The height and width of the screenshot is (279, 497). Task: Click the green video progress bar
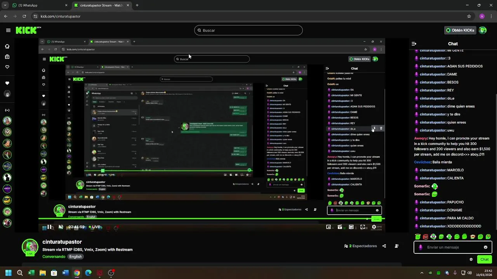[212, 219]
